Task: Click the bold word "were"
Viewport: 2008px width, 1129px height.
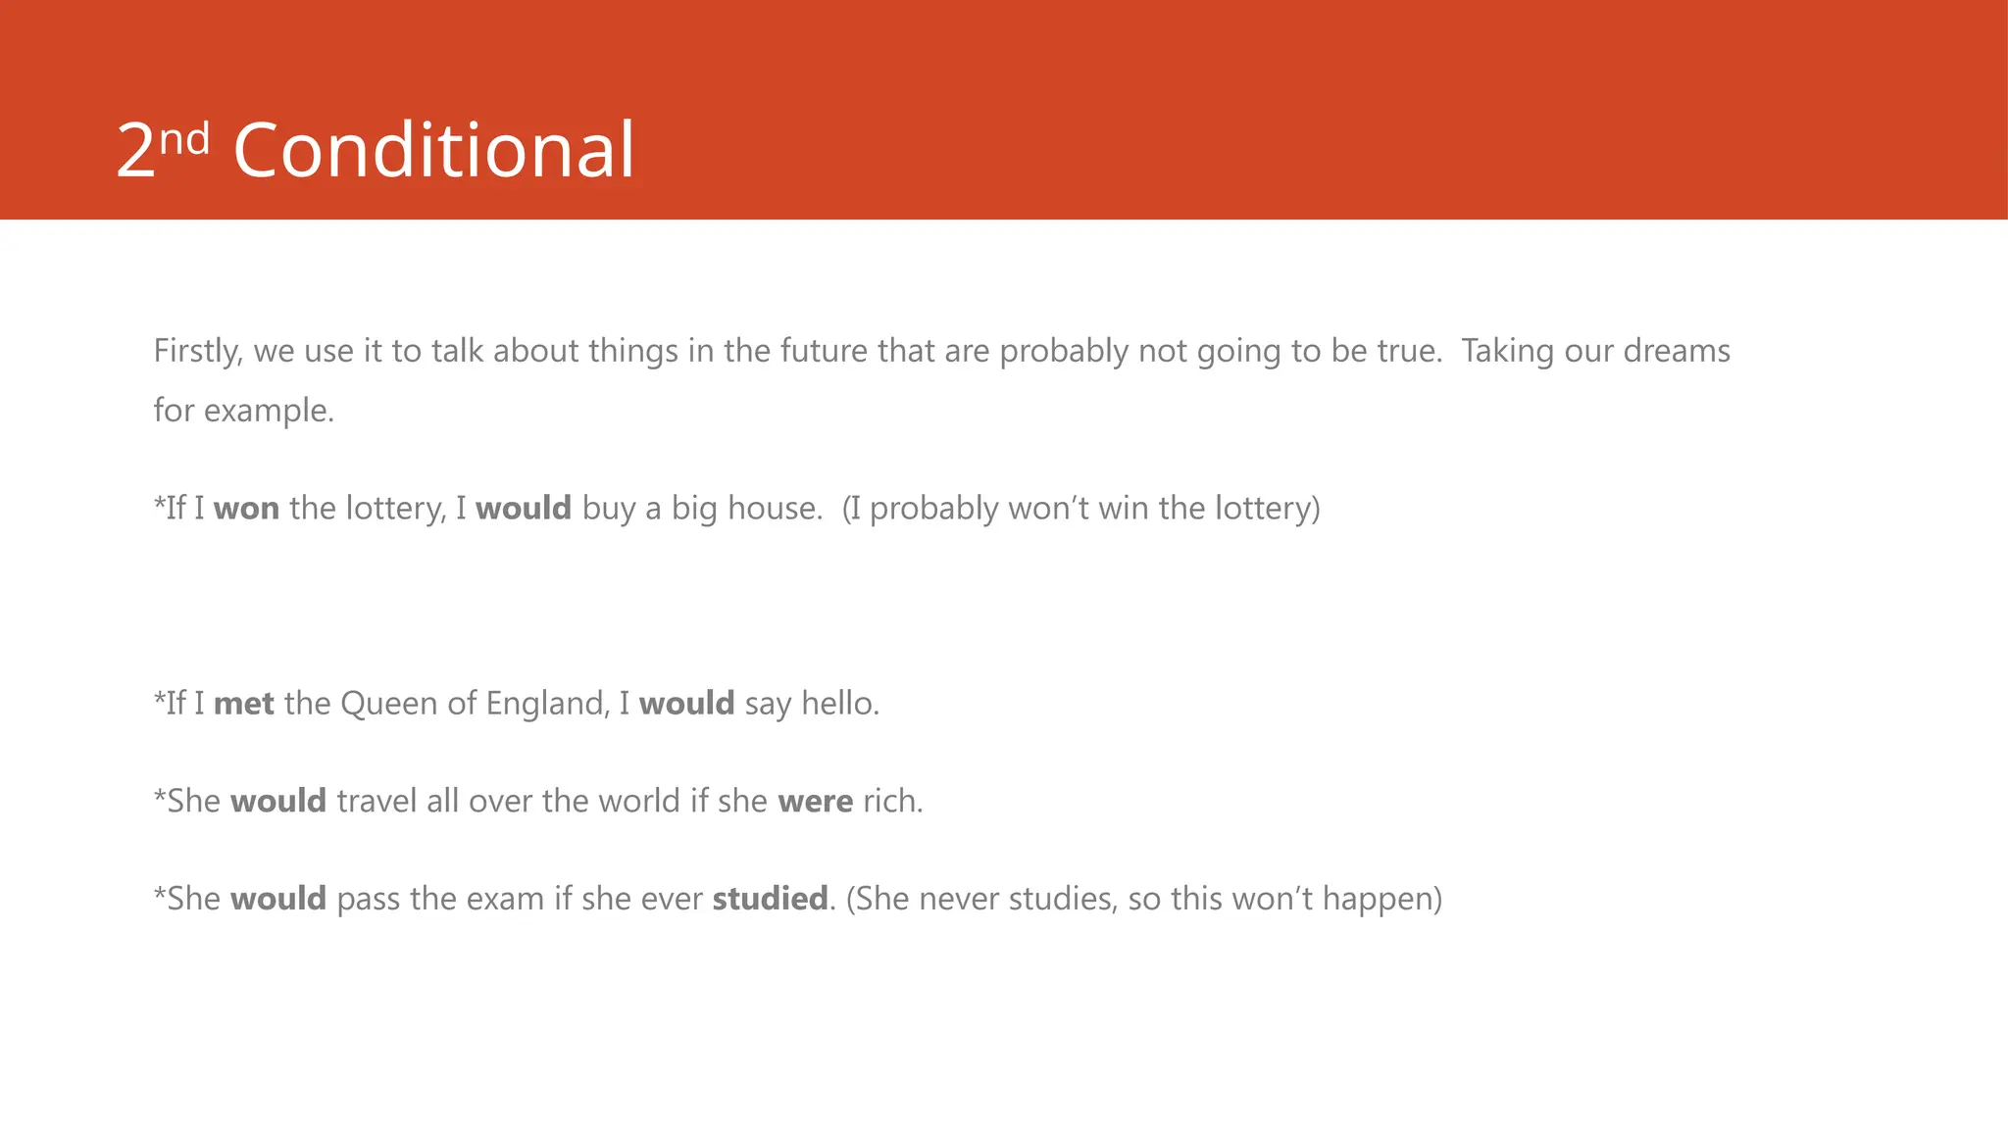Action: (x=815, y=801)
